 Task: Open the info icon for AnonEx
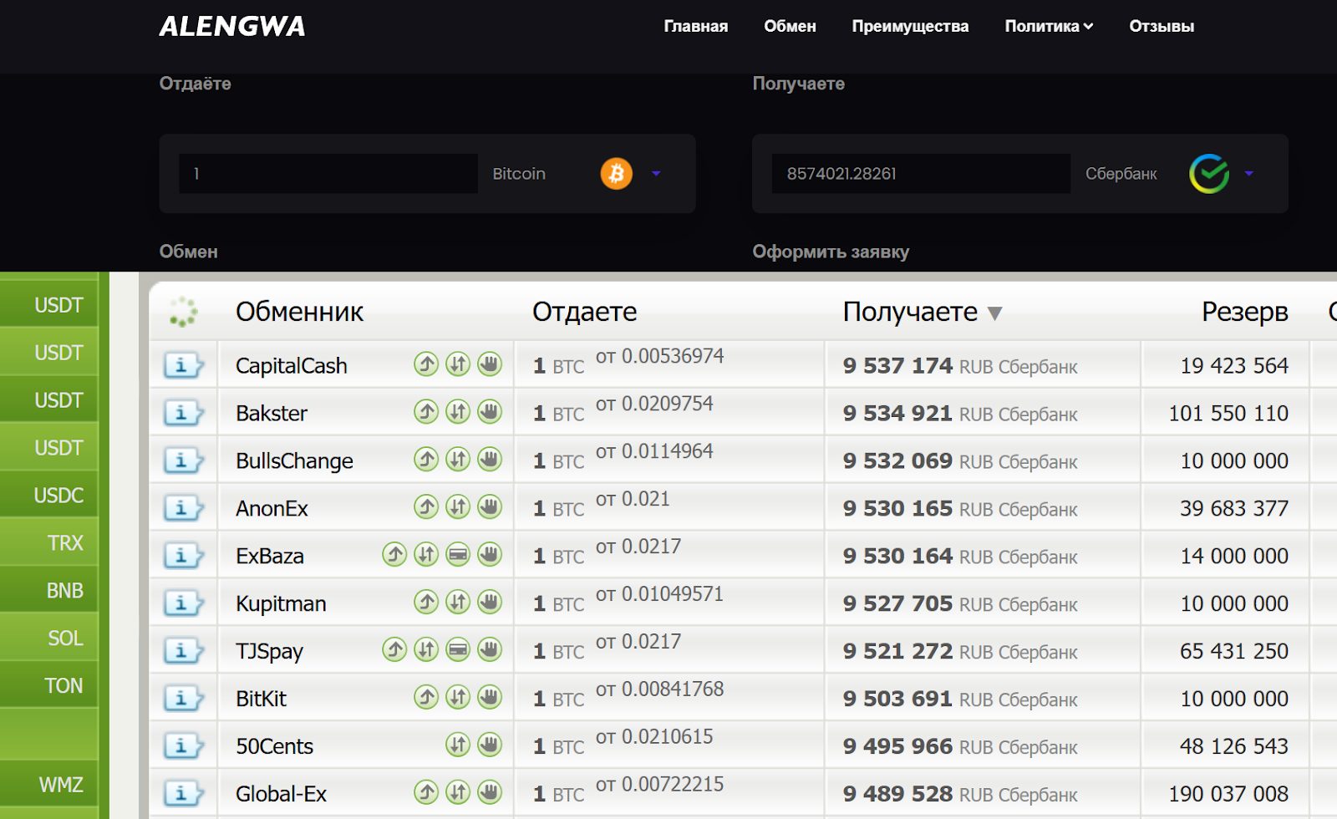click(x=183, y=508)
